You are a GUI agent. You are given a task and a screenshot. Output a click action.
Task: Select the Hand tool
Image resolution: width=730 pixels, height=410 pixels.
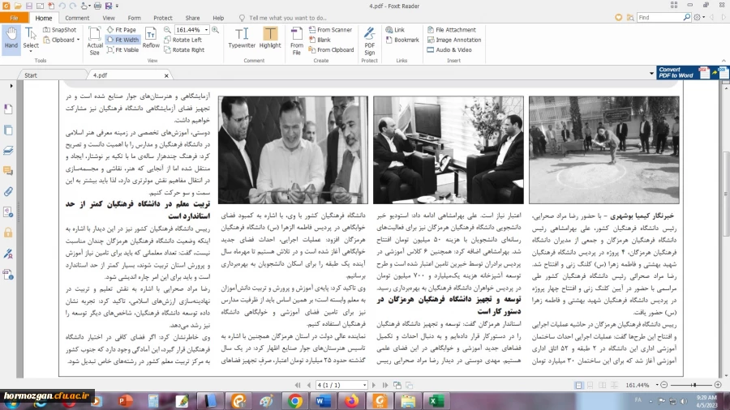(x=11, y=37)
